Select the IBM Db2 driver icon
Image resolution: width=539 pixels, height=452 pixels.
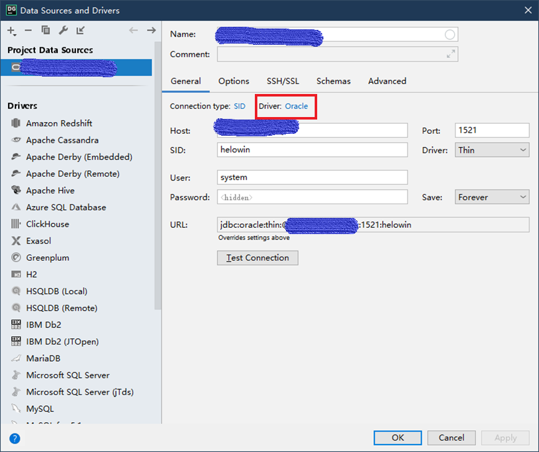pyautogui.click(x=16, y=324)
